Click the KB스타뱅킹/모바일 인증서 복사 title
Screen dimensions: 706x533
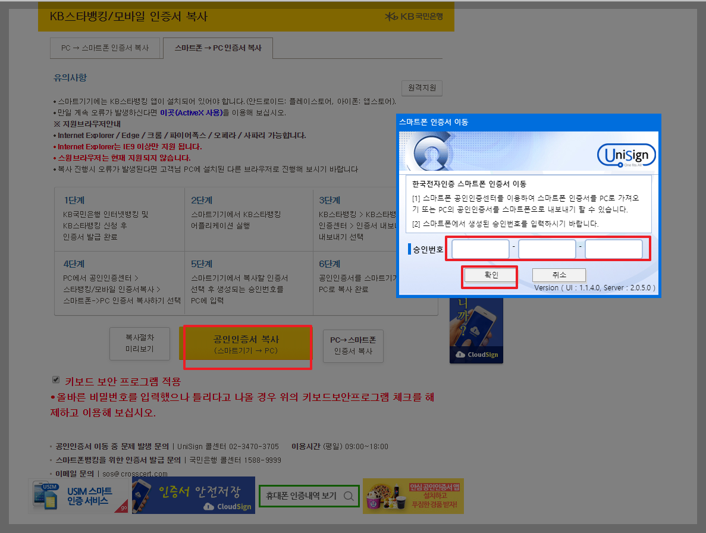point(128,17)
